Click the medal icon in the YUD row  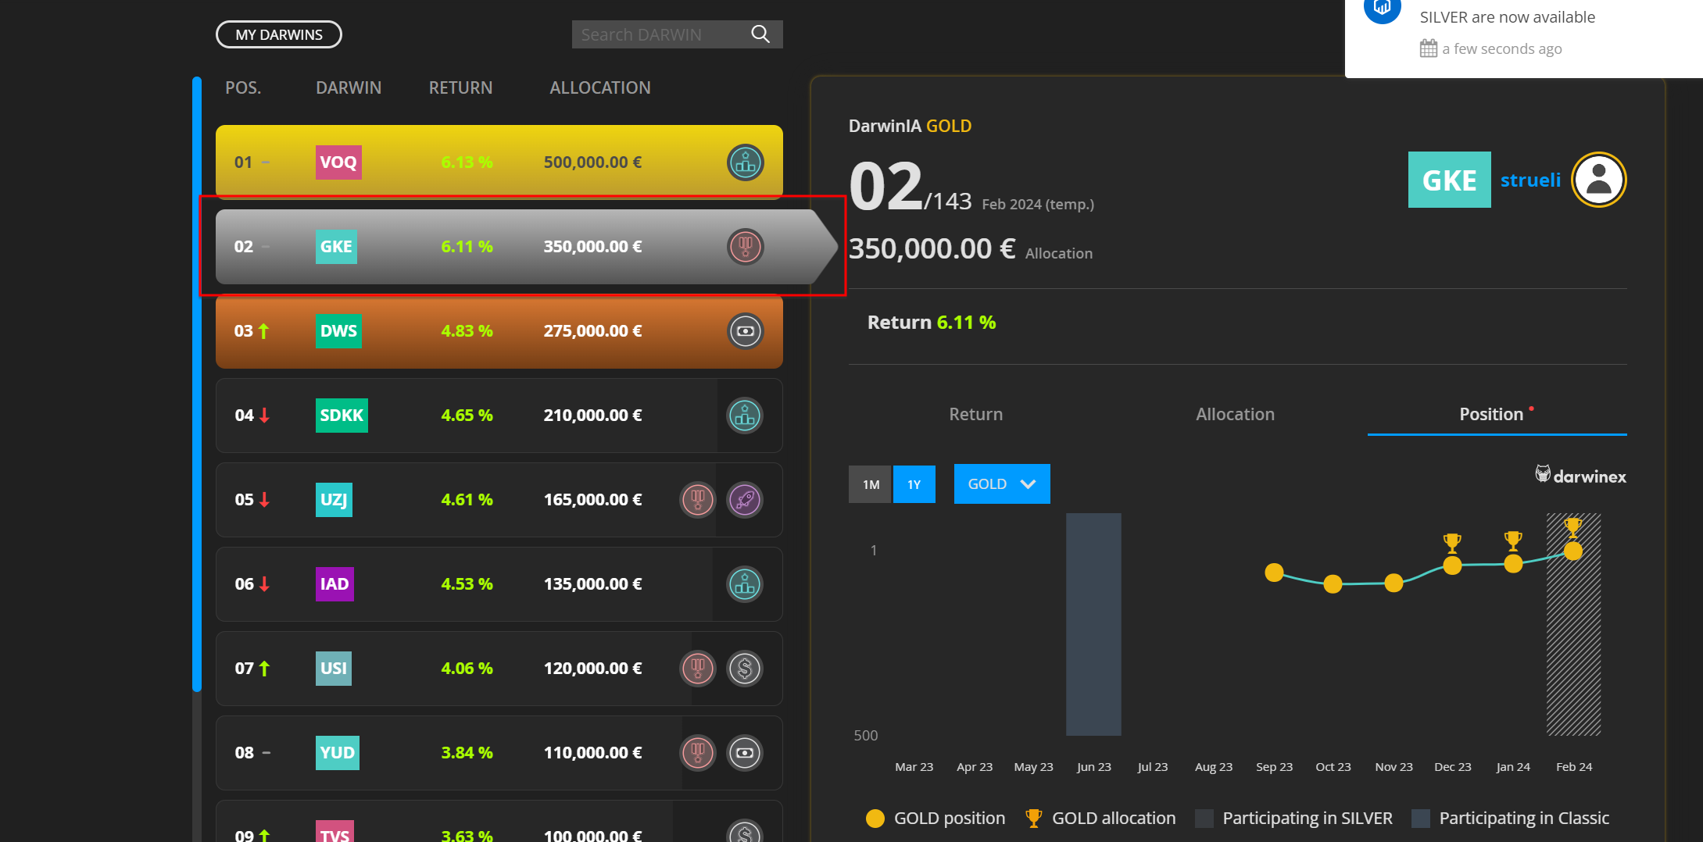(x=698, y=753)
